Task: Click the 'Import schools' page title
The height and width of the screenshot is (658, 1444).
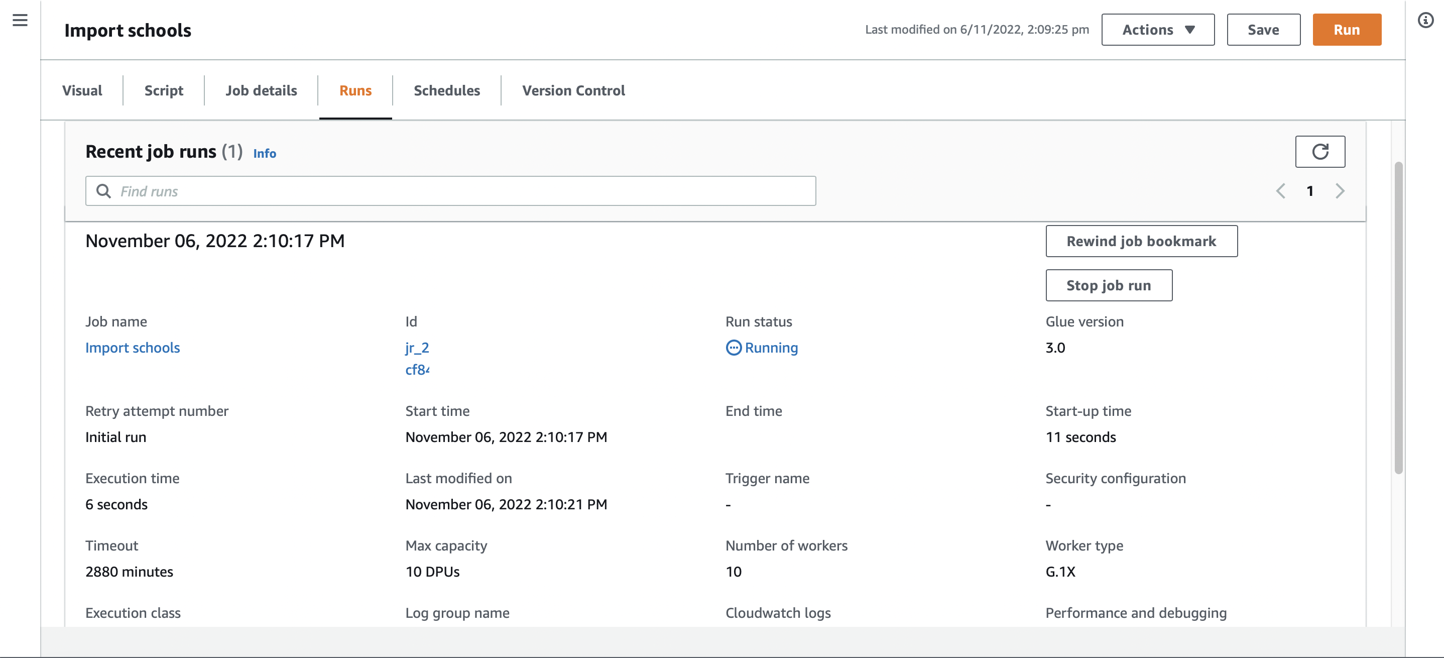Action: [128, 30]
